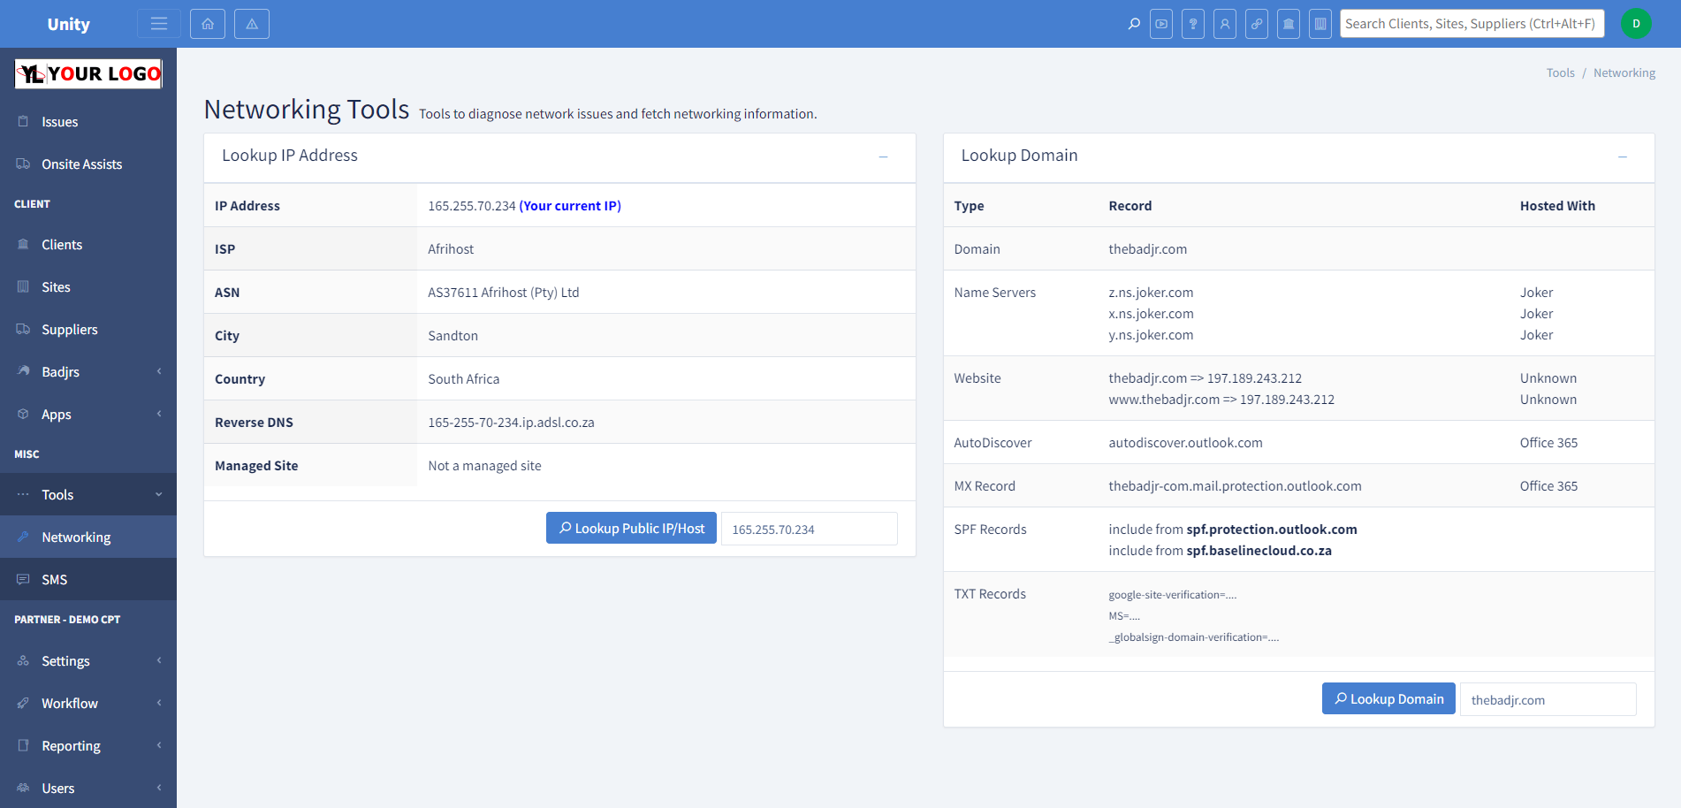Click the Tools ellipsis icon
Viewport: 1681px width, 808px height.
point(23,494)
